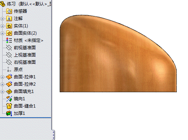Click the 材质 material icon
Screen dimensions: 188x140
(x=9, y=40)
